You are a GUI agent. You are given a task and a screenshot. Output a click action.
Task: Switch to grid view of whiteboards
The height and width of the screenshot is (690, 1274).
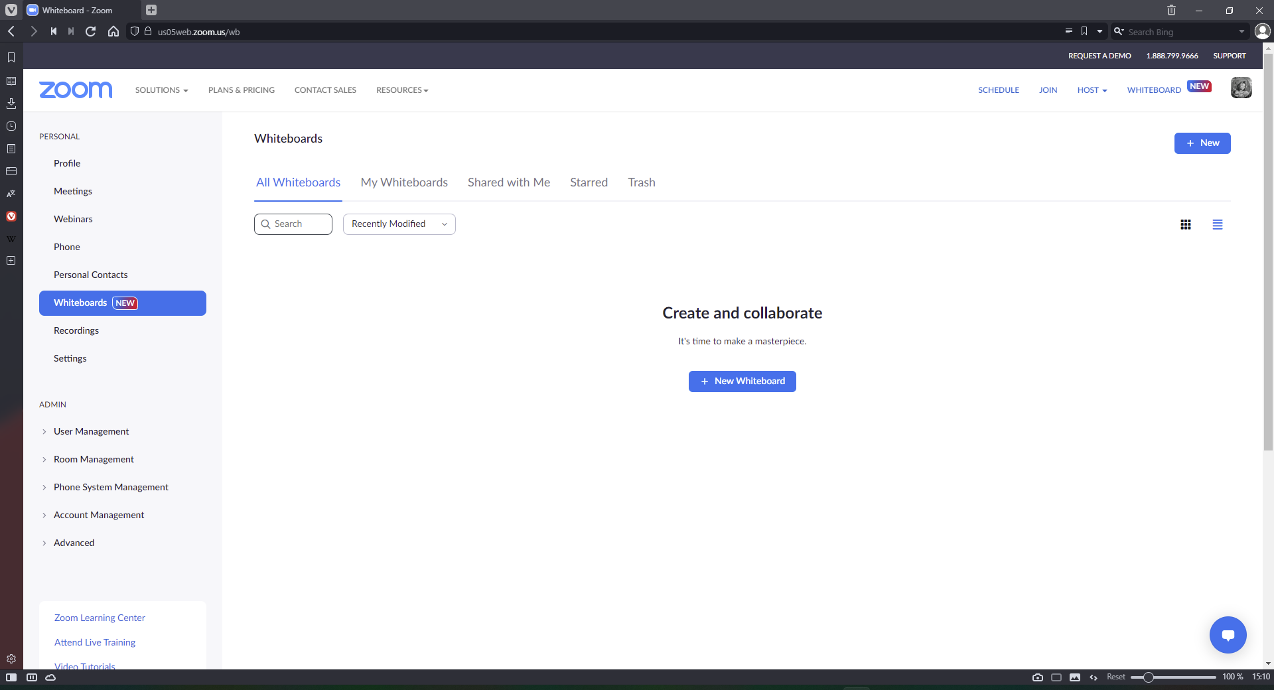pos(1186,225)
